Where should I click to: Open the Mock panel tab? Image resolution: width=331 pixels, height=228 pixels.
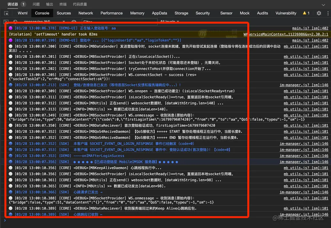tap(245, 13)
